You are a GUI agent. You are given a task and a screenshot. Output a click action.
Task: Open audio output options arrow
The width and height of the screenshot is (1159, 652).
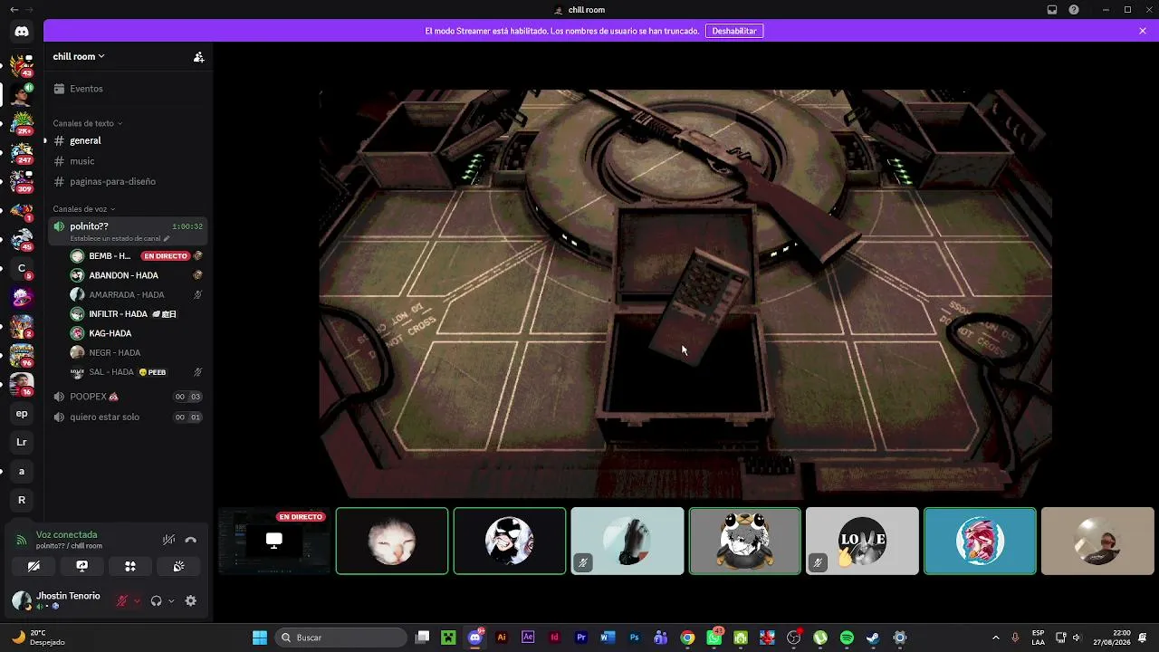point(171,600)
